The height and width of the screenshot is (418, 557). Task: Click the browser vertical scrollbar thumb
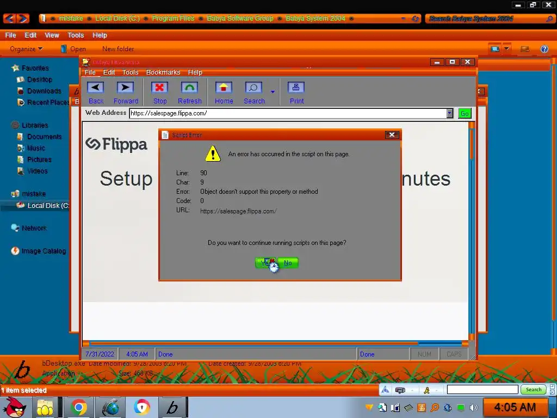(472, 144)
